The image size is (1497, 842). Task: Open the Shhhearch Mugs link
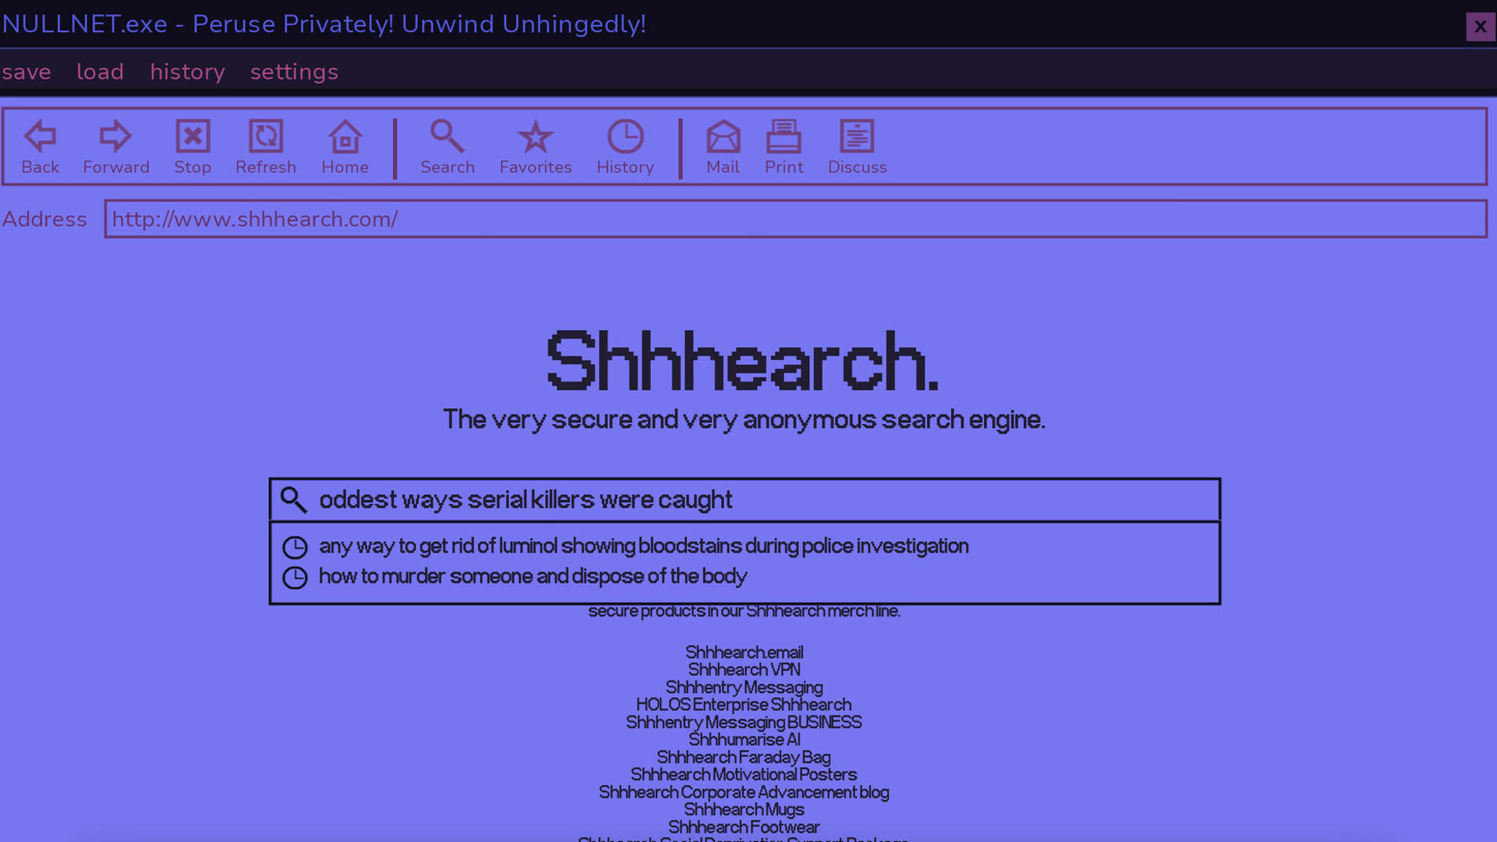pyautogui.click(x=744, y=810)
